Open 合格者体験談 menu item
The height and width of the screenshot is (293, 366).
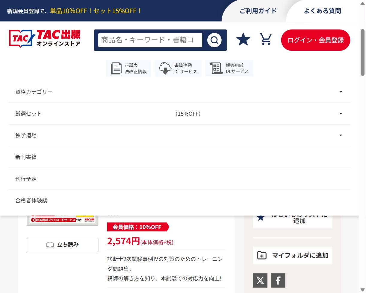coord(179,200)
